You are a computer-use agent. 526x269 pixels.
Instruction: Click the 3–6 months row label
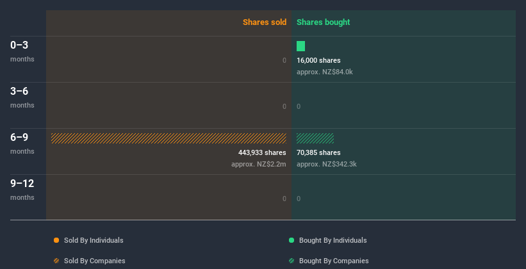pyautogui.click(x=22, y=97)
